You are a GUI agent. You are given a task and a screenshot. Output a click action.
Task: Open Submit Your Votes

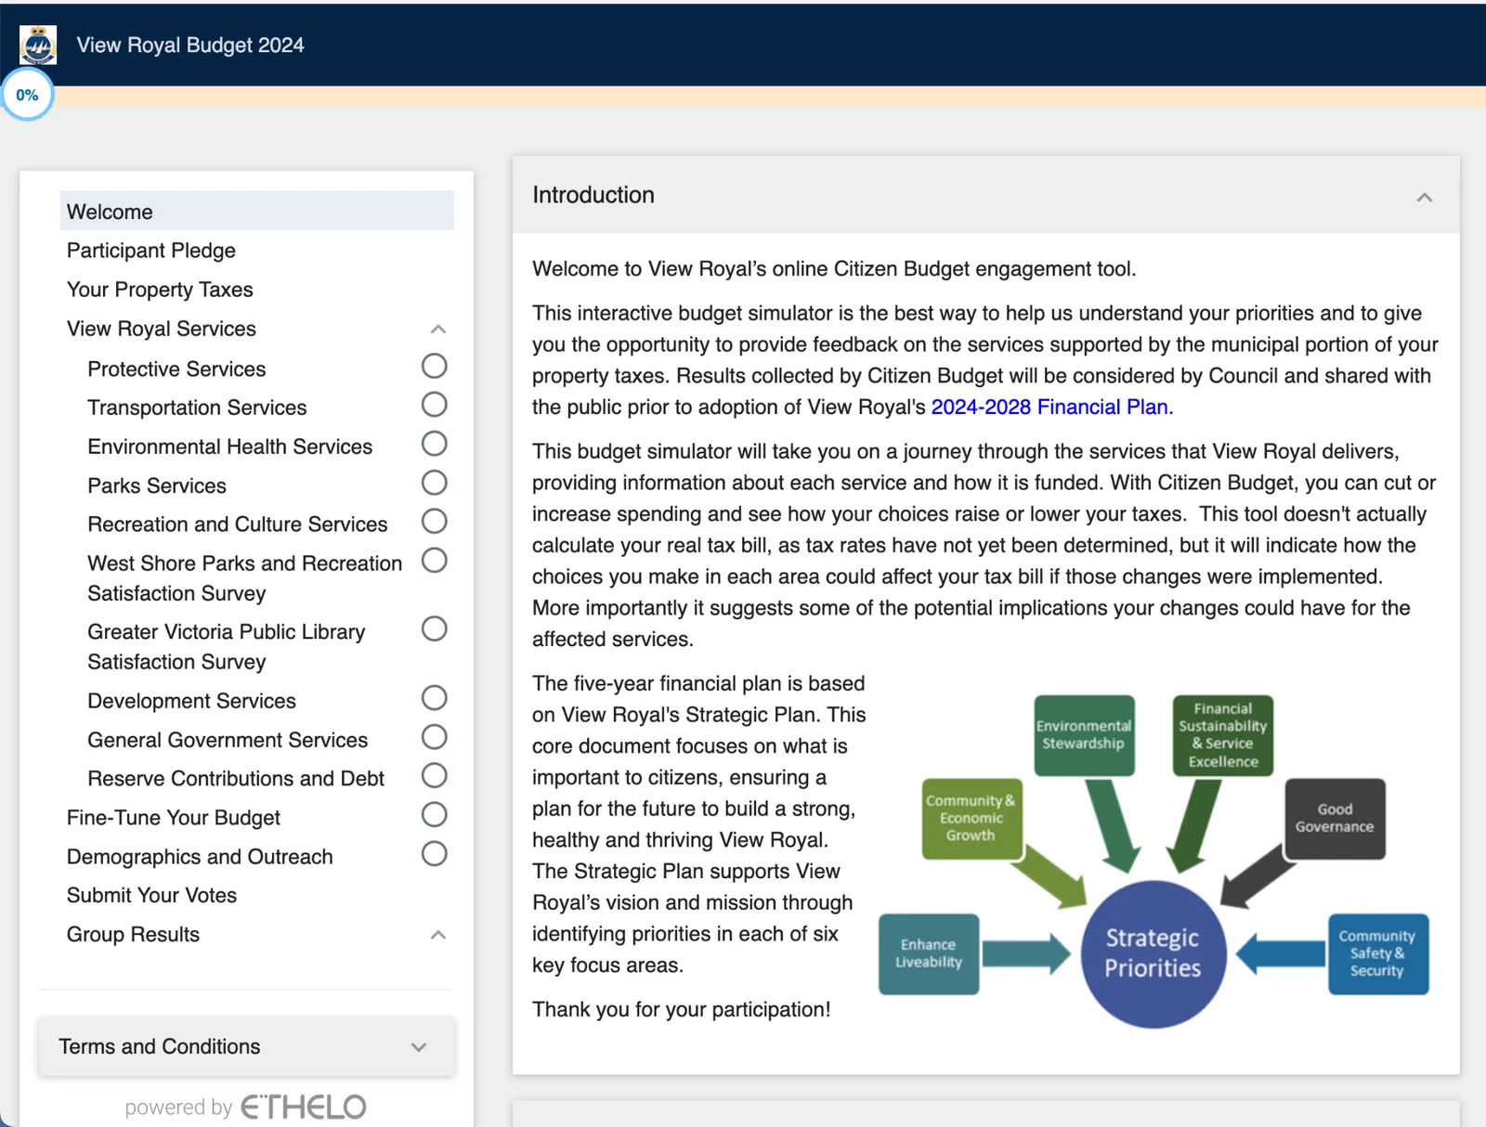pos(151,896)
